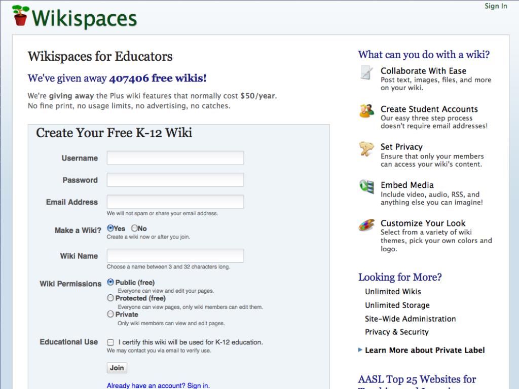Focus the Wiki Name input field
The width and height of the screenshot is (519, 389).
click(175, 256)
